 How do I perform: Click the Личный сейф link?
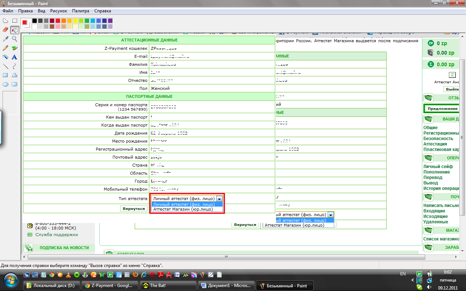pos(438,167)
